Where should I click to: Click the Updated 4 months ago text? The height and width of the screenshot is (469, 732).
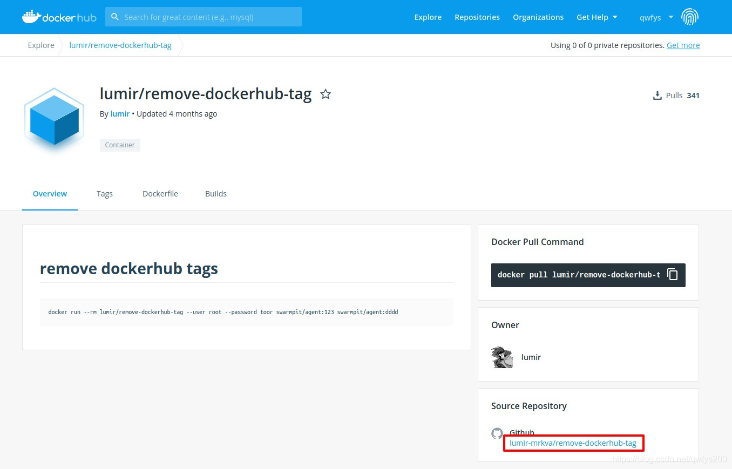pyautogui.click(x=177, y=114)
